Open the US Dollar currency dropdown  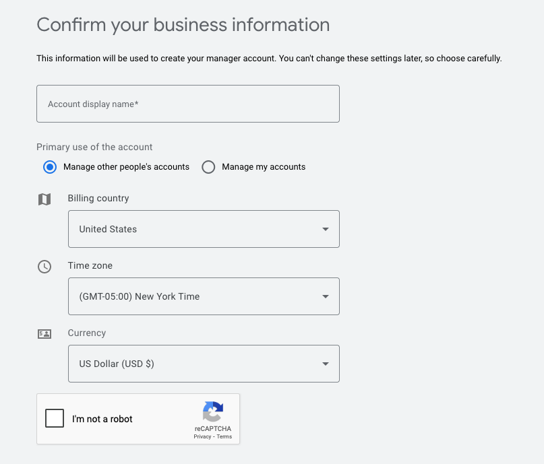point(204,364)
